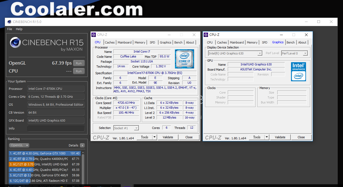
Task: Open the OpenGL ranking dropdown
Action: point(19,145)
